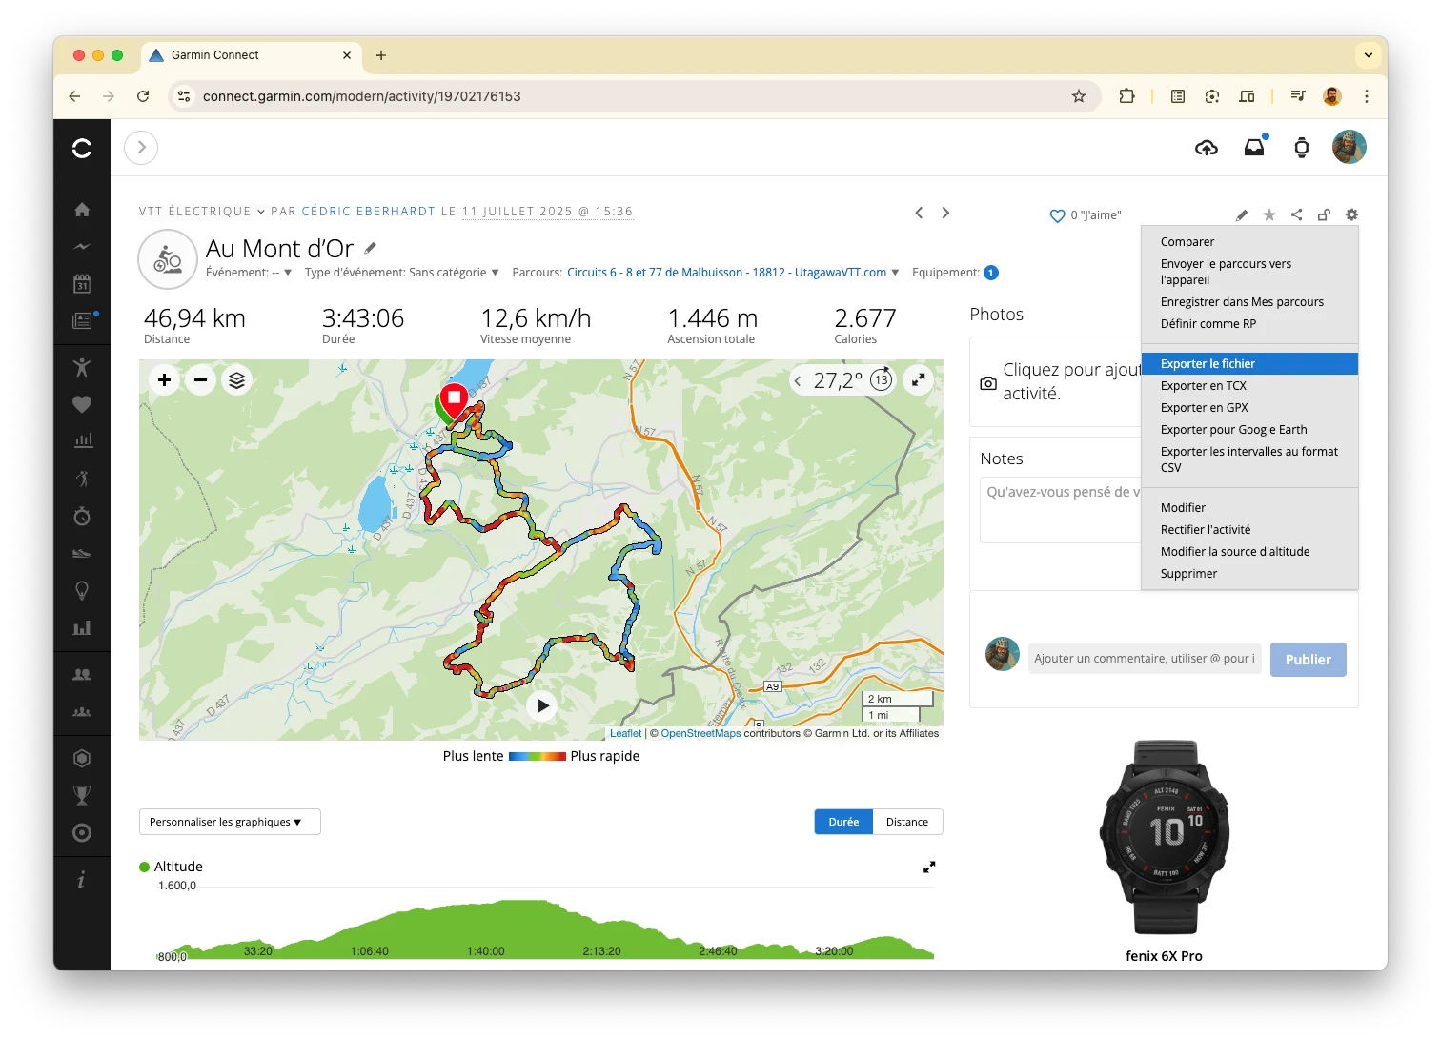Image resolution: width=1441 pixels, height=1041 pixels.
Task: Click the star favorite icon
Action: click(x=1269, y=215)
